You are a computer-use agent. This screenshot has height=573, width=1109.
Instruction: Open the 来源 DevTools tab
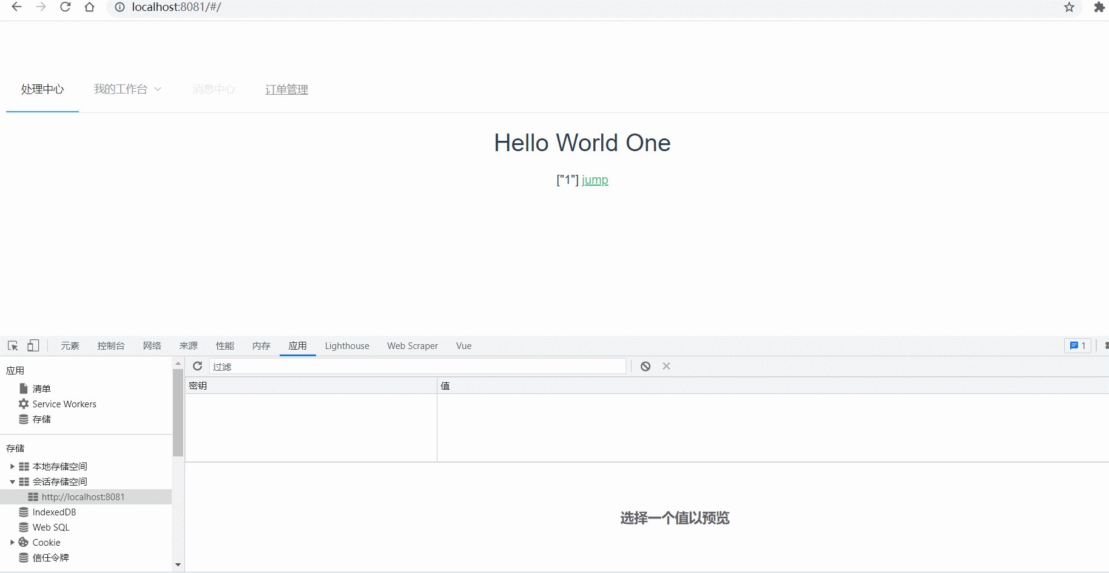(189, 345)
